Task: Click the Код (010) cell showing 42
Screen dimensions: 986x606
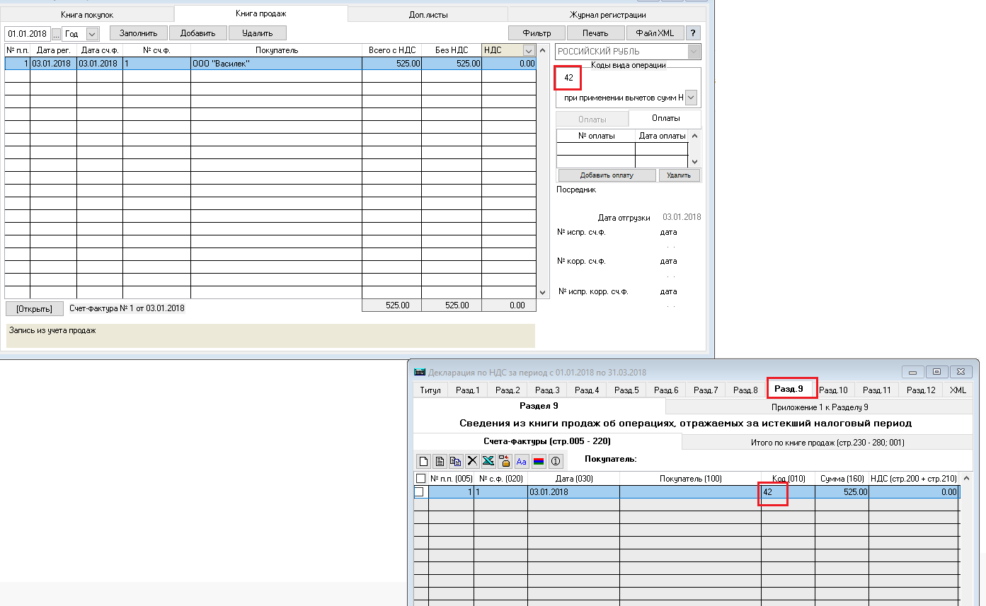Action: tap(788, 491)
